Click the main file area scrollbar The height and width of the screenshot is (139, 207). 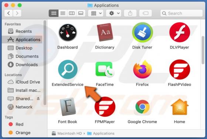pyautogui.click(x=203, y=50)
